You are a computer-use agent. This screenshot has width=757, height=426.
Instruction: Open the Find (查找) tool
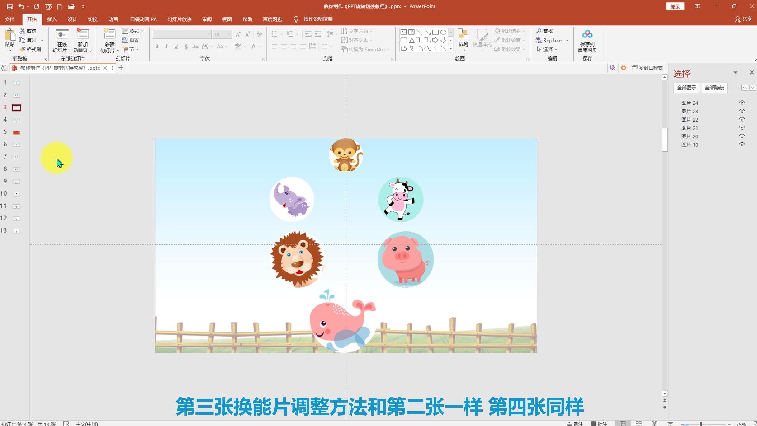(x=548, y=31)
